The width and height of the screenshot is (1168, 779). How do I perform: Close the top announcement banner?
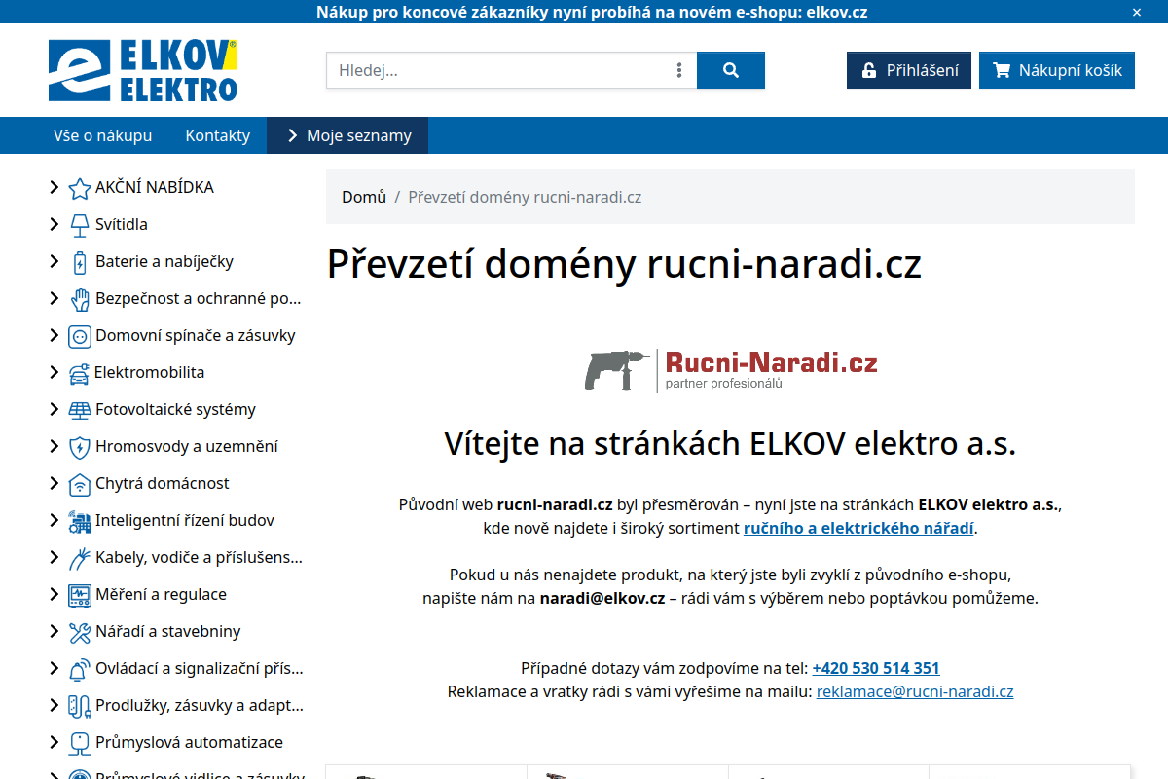coord(1137,12)
